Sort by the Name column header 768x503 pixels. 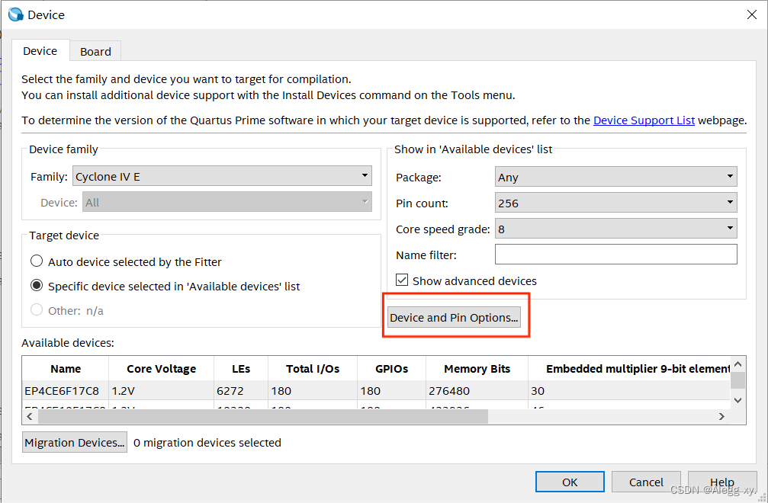pos(66,369)
